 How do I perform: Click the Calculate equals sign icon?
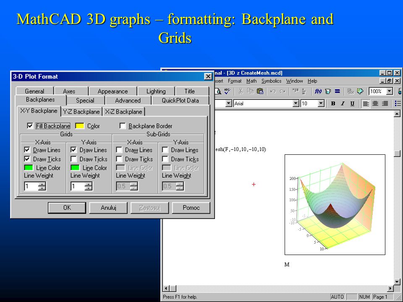tap(338, 91)
